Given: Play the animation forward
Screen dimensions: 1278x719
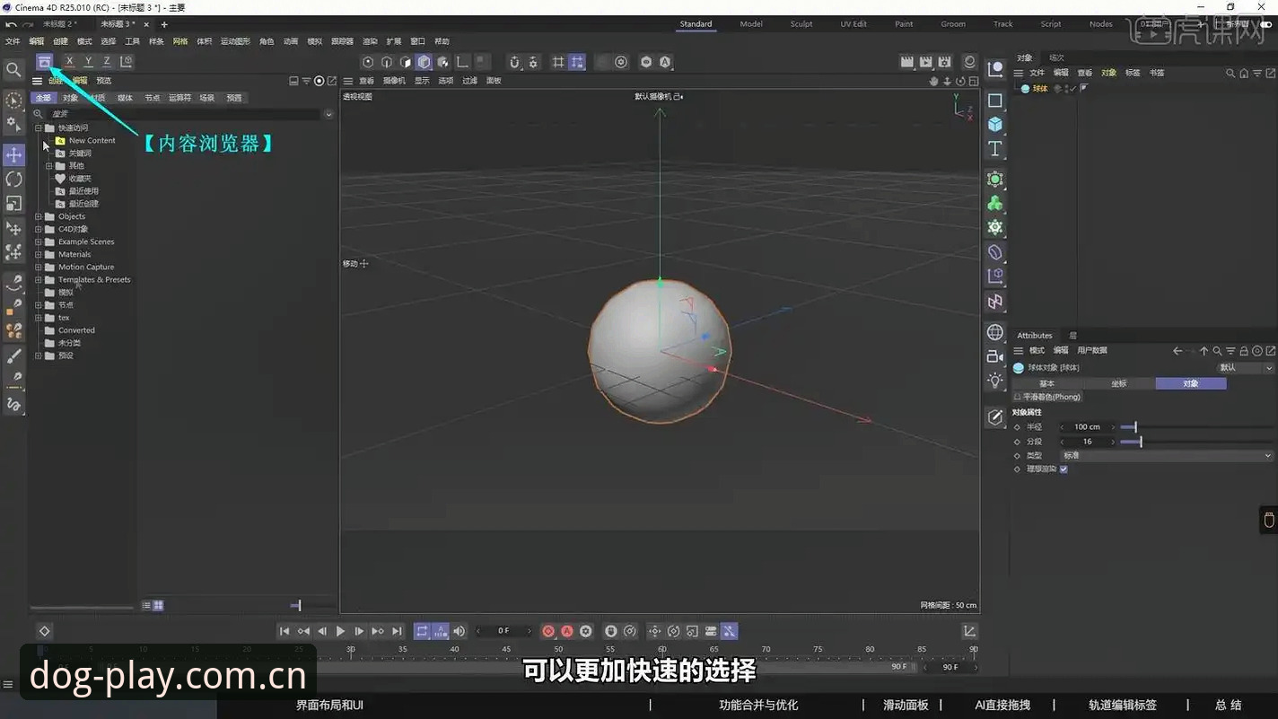Looking at the screenshot, I should tap(340, 631).
